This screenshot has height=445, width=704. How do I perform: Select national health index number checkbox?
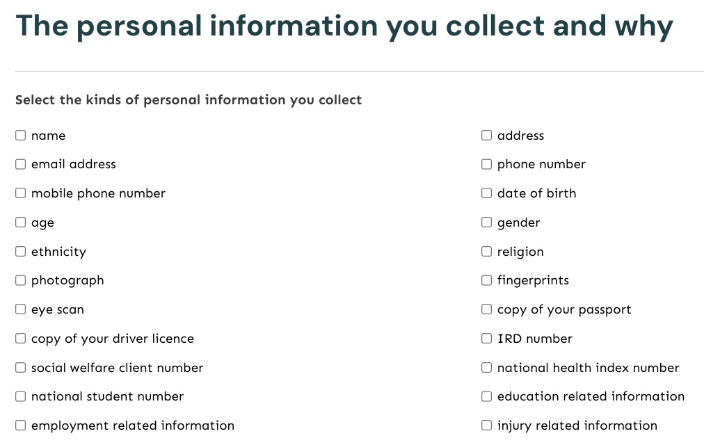(487, 368)
